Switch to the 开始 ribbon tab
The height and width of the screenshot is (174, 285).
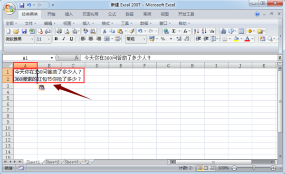click(51, 14)
